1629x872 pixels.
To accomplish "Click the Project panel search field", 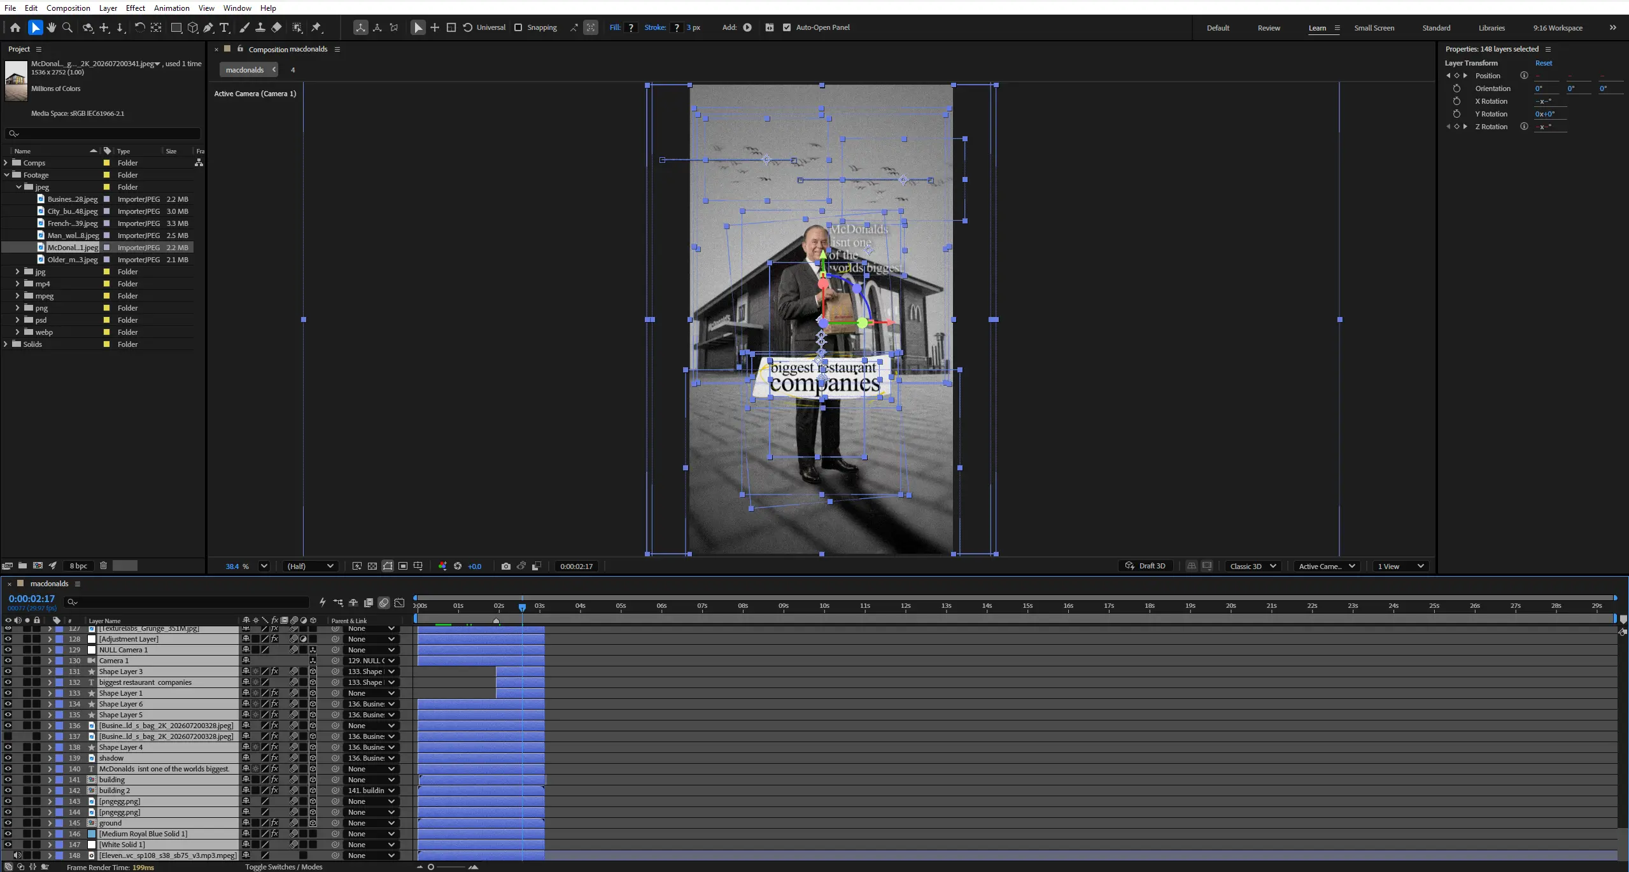I will coord(102,134).
